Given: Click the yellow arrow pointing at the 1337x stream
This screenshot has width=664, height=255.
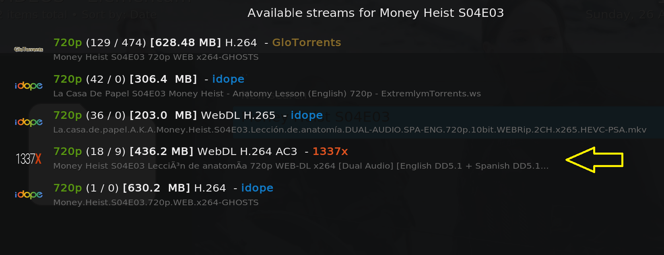Looking at the screenshot, I should coord(594,160).
